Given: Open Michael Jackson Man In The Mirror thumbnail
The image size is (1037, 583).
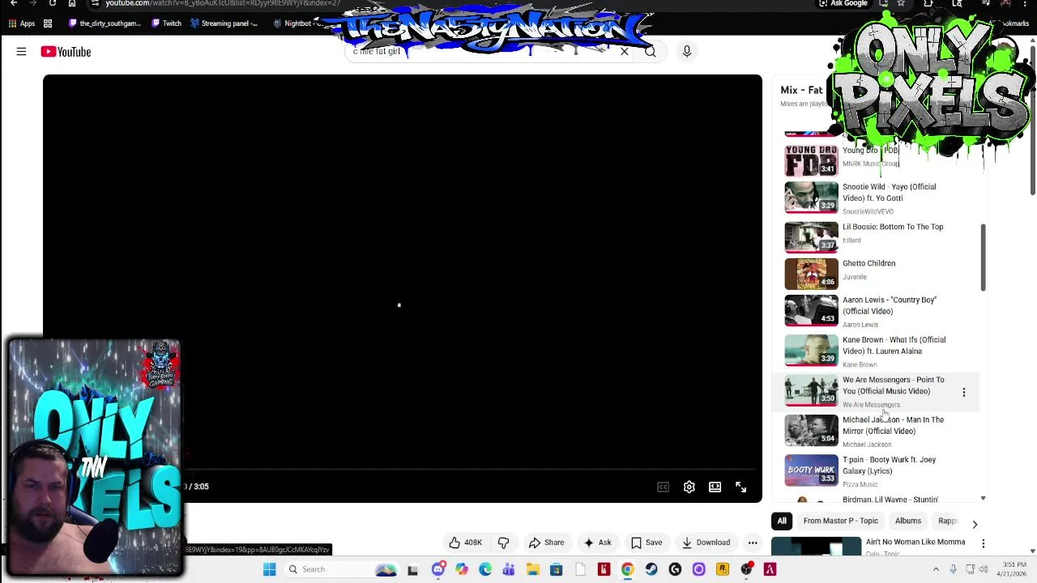Looking at the screenshot, I should (811, 430).
